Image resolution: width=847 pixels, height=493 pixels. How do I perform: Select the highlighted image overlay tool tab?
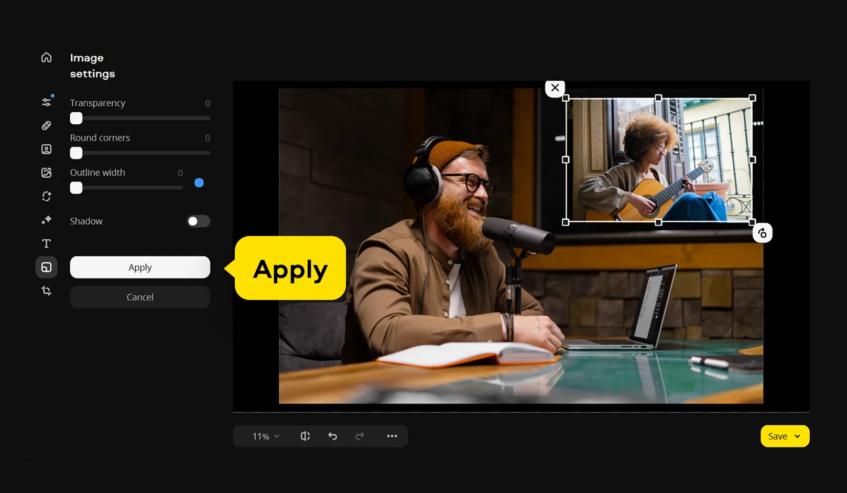[47, 267]
